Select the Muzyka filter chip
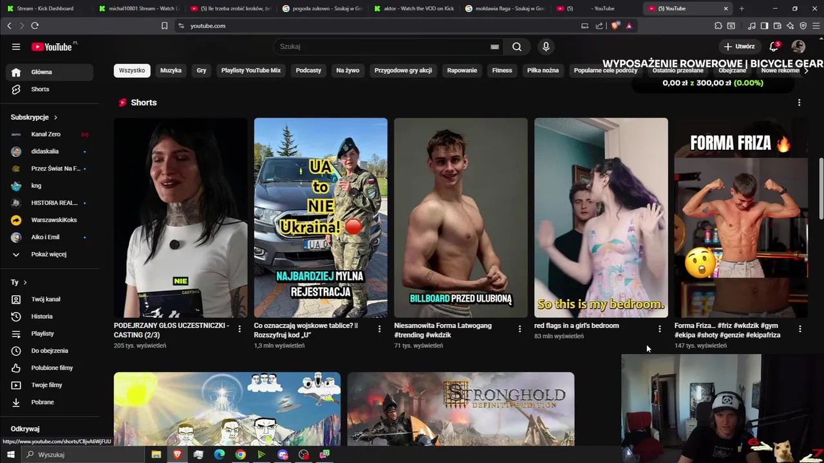The image size is (824, 463). (x=171, y=70)
